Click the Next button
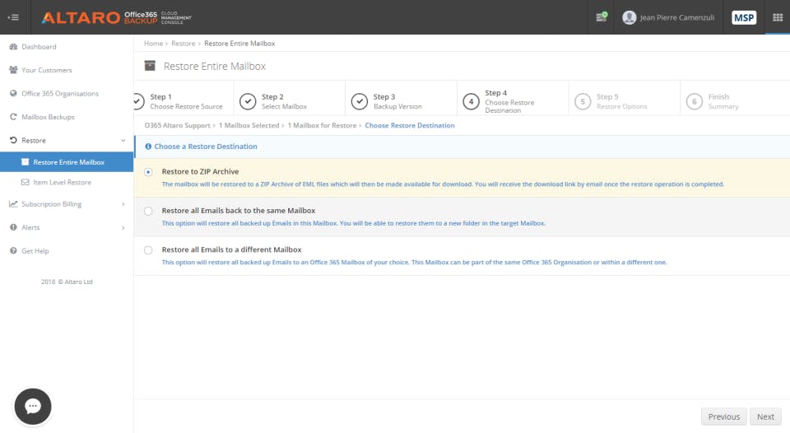The image size is (790, 433). [x=765, y=417]
